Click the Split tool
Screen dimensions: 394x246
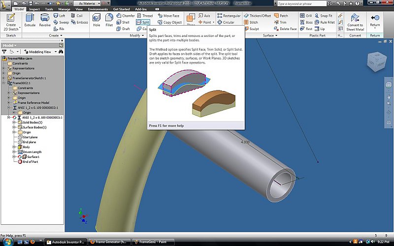(143, 22)
